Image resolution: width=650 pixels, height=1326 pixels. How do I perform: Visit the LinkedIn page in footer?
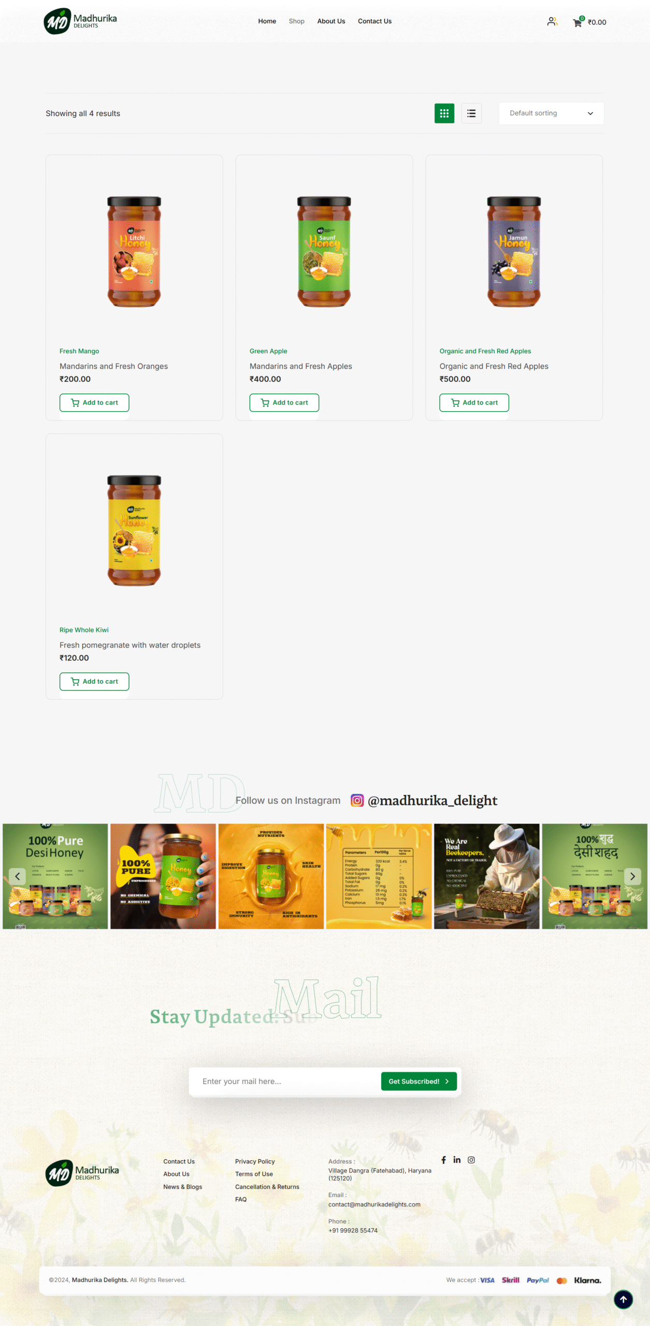[x=457, y=1160]
